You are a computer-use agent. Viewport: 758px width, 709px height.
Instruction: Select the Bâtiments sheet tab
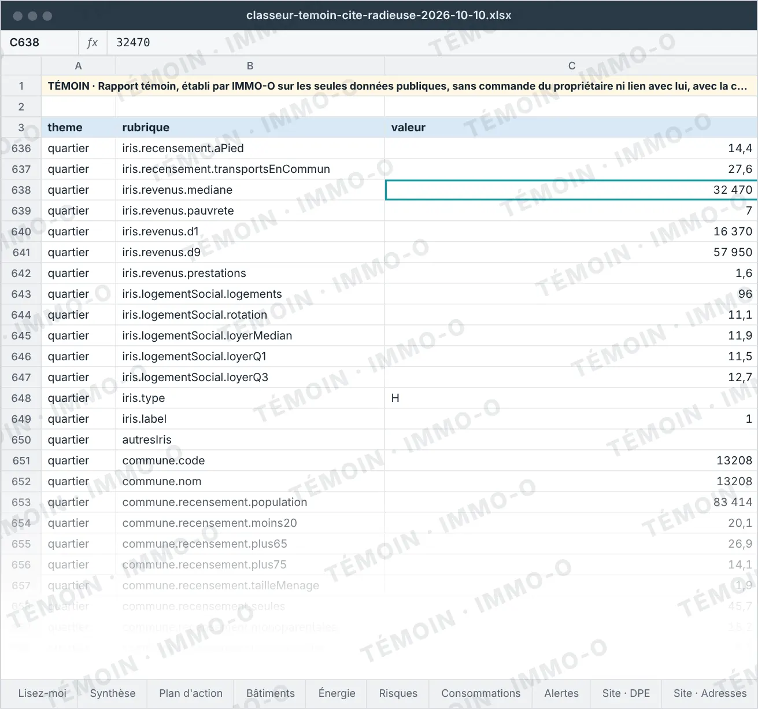click(x=271, y=693)
